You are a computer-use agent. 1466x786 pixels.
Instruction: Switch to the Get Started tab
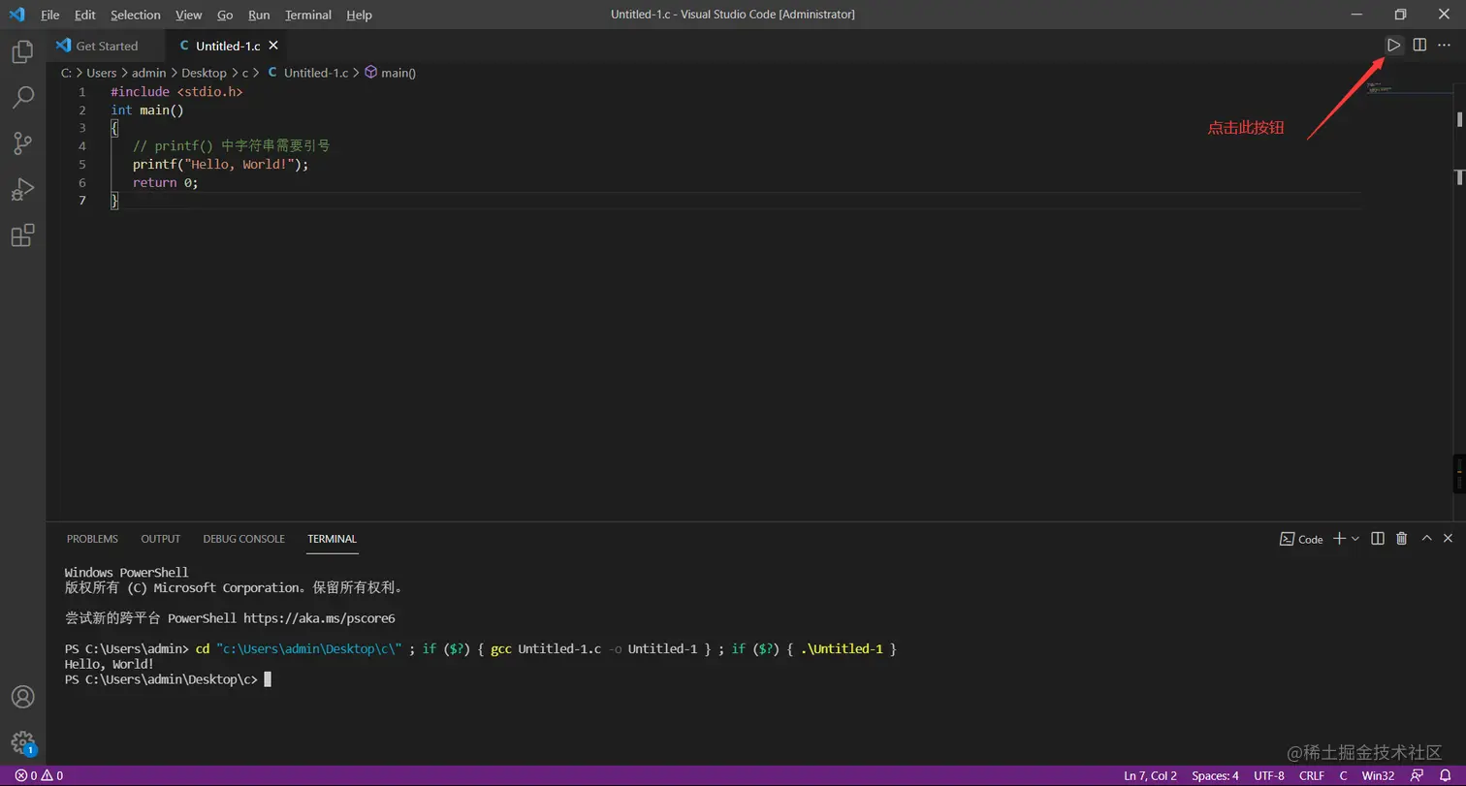tap(106, 46)
